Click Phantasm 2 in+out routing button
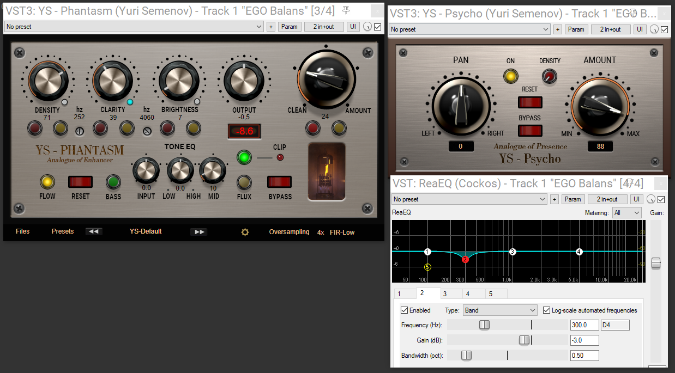The image size is (675, 373). [x=324, y=27]
